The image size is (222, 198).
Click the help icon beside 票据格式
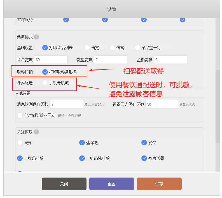point(37,37)
